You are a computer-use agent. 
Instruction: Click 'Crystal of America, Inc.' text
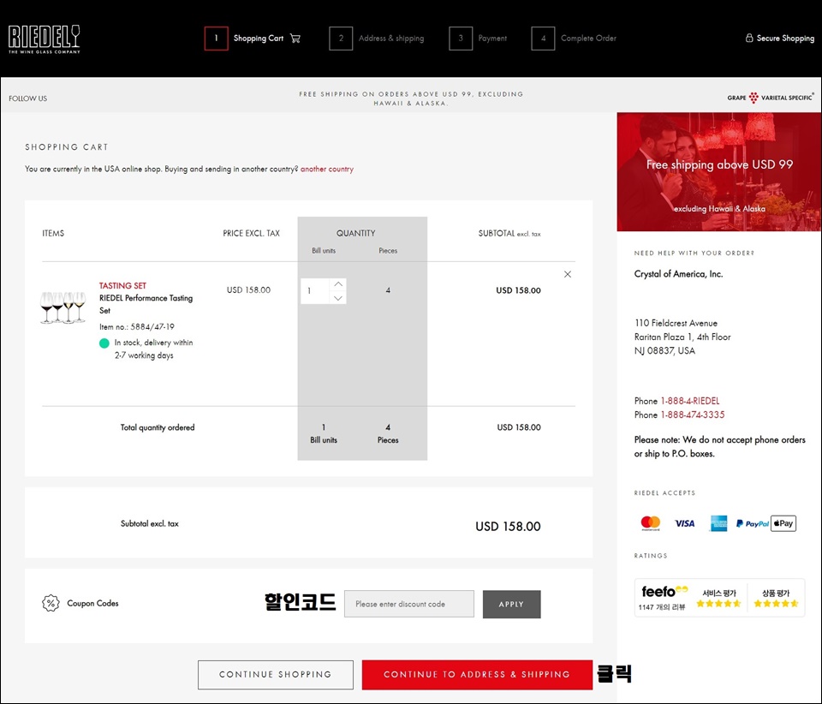coord(678,273)
